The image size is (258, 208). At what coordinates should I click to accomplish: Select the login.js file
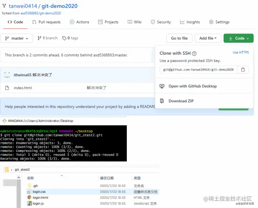click(38, 204)
